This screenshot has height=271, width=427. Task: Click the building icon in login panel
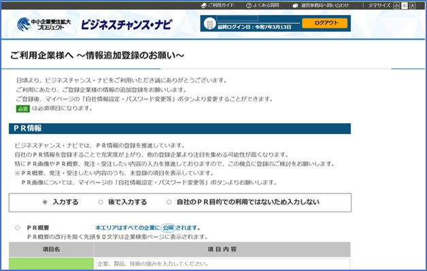pyautogui.click(x=210, y=24)
